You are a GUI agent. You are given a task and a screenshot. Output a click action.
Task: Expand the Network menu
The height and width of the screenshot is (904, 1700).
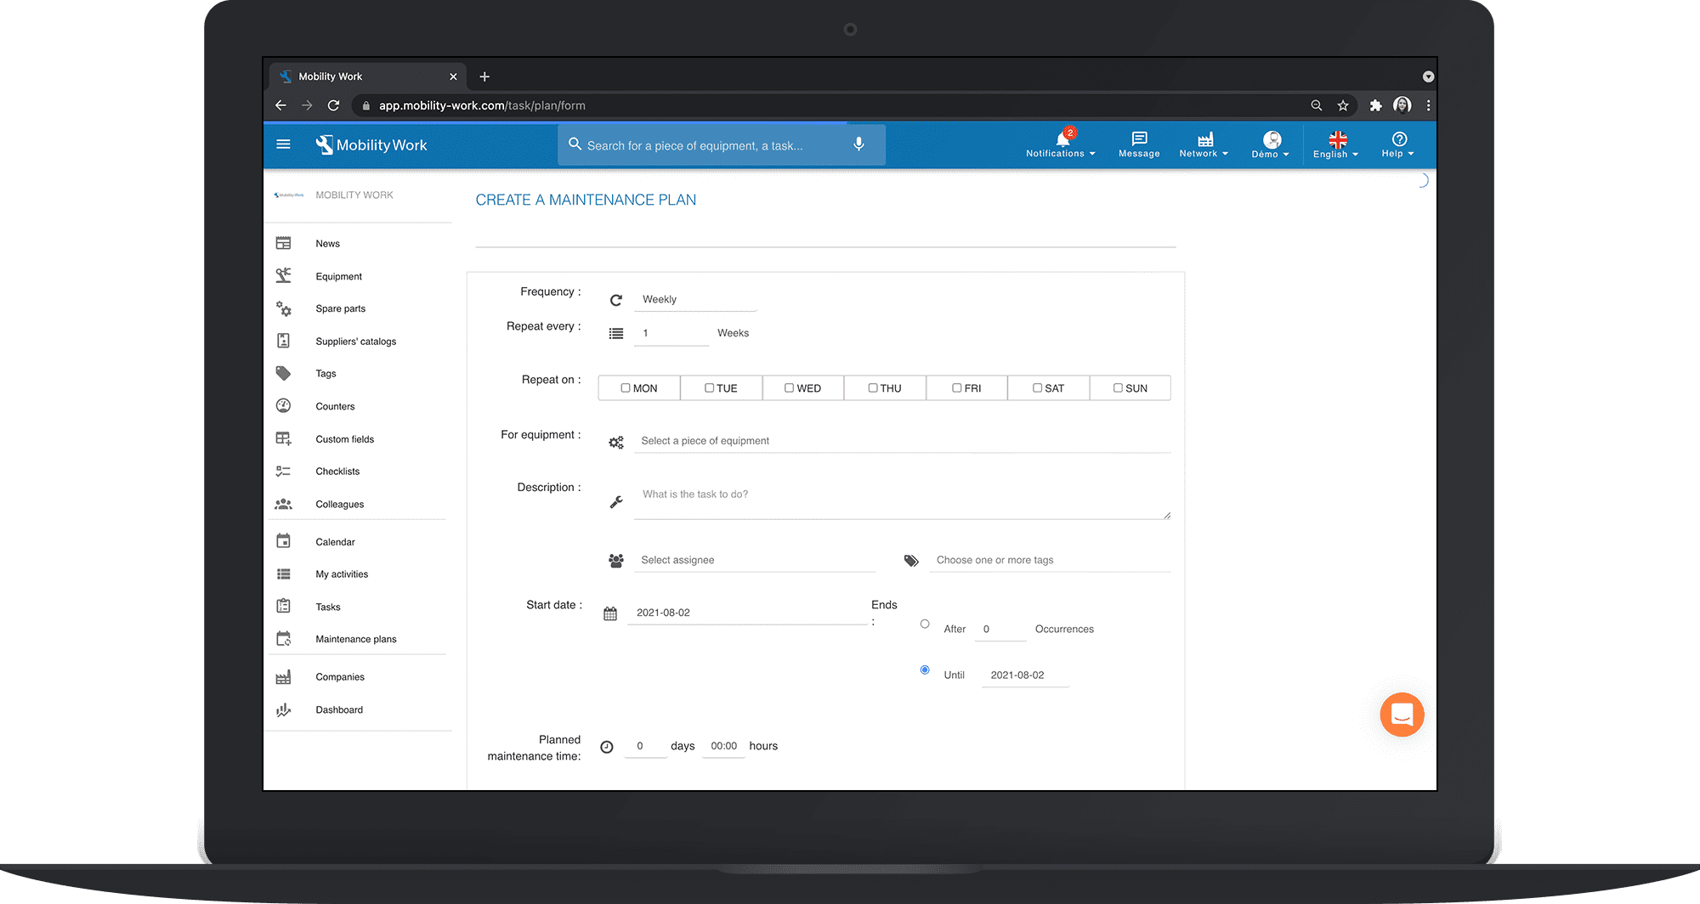tap(1203, 144)
